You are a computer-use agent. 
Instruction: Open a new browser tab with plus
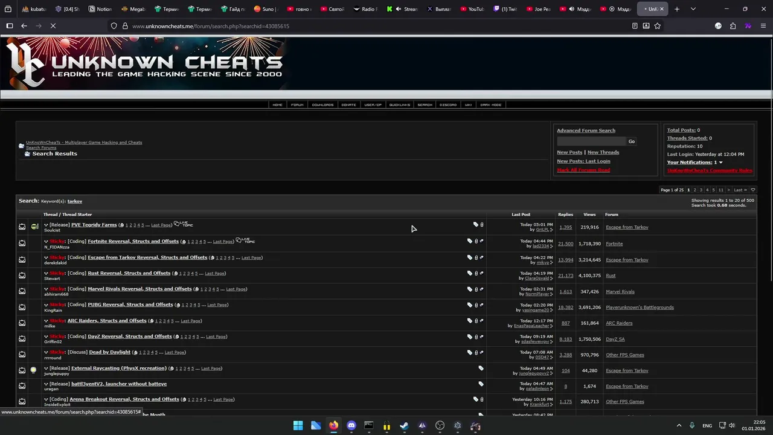(676, 9)
